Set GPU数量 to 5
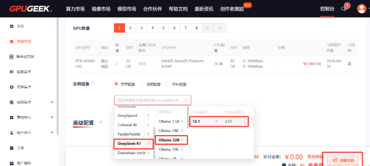The width and height of the screenshot is (370, 166). coord(163,28)
